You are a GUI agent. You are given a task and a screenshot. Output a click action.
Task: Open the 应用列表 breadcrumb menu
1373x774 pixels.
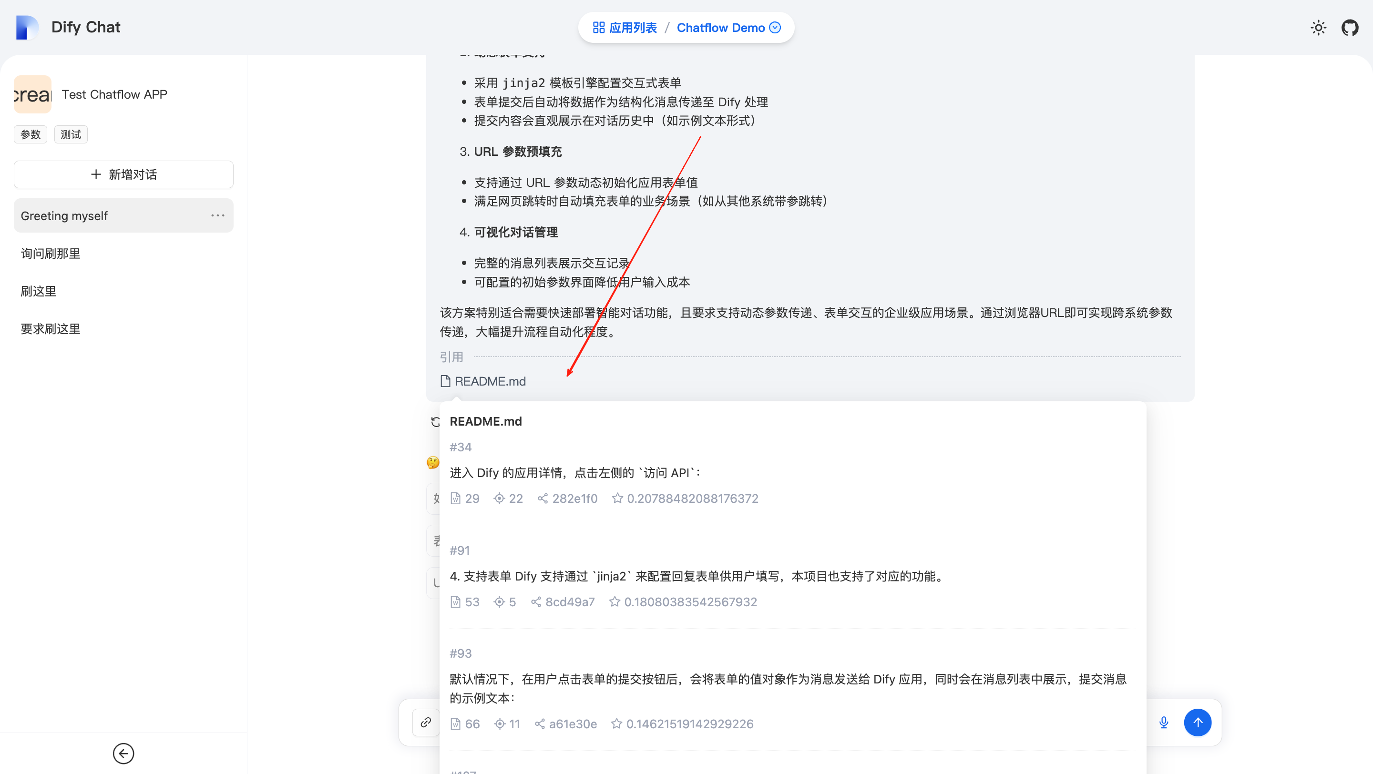coord(634,27)
